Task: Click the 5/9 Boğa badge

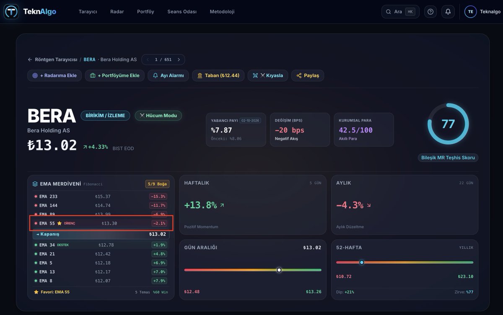Action: click(x=157, y=184)
